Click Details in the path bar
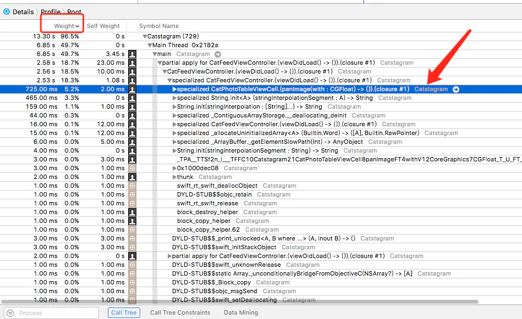Image resolution: width=522 pixels, height=319 pixels. pyautogui.click(x=23, y=12)
